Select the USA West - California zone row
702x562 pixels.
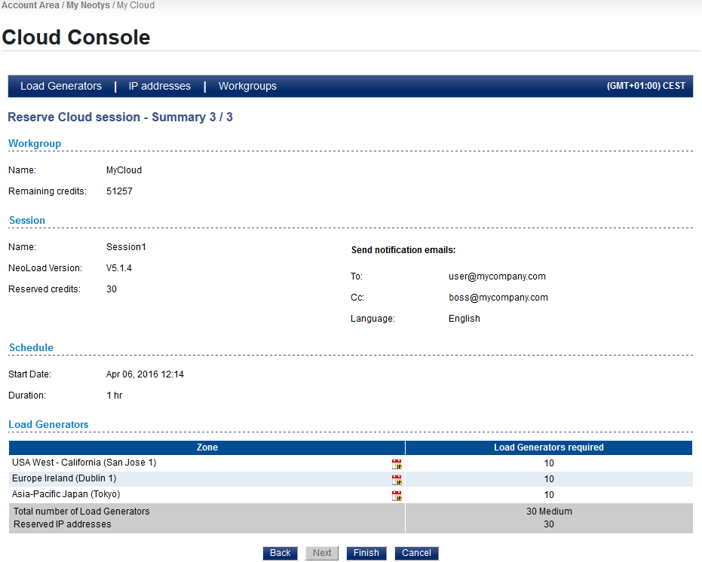[84, 463]
